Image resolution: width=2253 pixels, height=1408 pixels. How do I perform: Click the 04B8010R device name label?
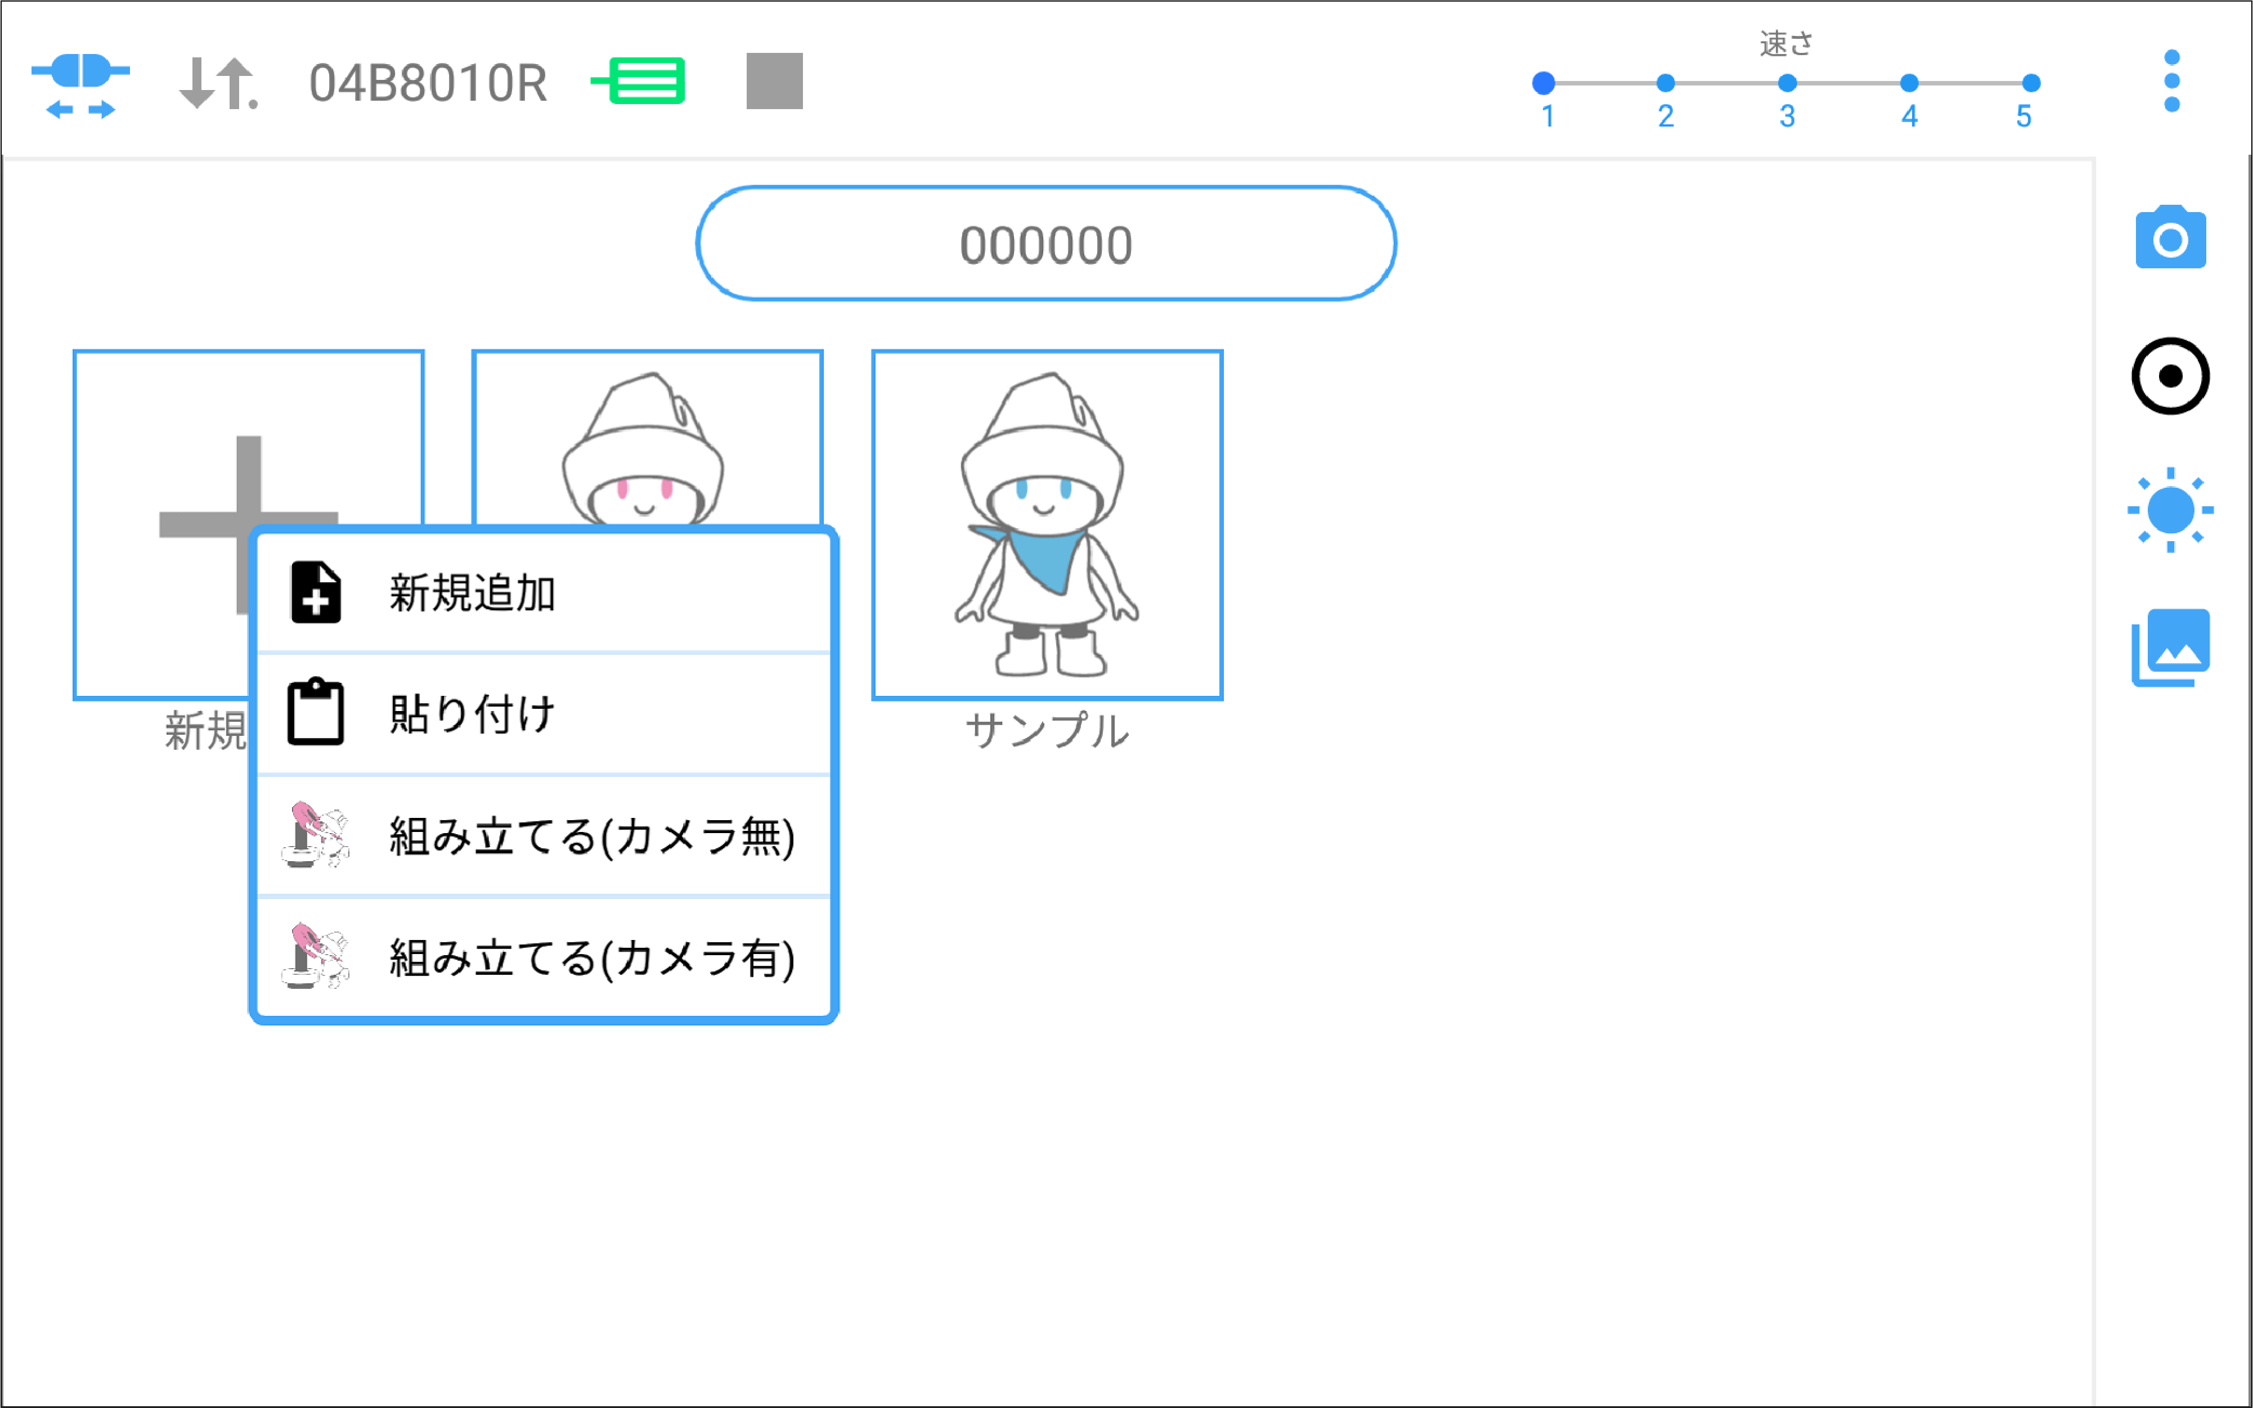[428, 84]
